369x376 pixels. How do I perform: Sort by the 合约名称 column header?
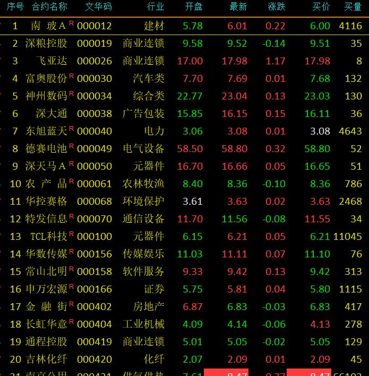coord(49,7)
